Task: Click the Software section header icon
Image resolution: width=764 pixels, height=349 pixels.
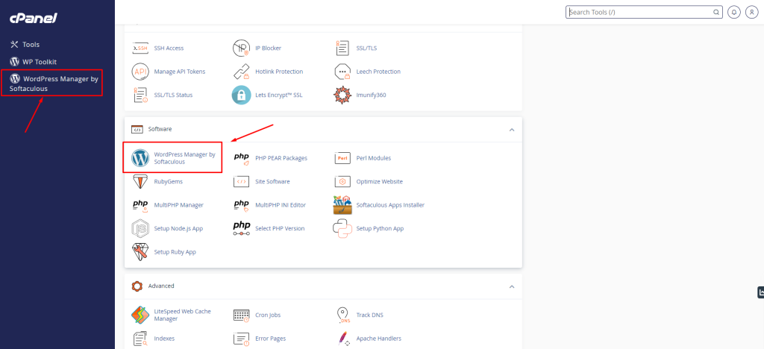Action: [x=137, y=130]
